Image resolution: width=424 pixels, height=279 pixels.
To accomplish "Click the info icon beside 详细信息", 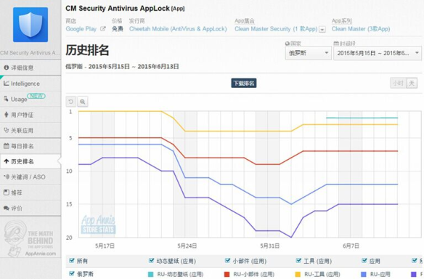I will [x=7, y=68].
